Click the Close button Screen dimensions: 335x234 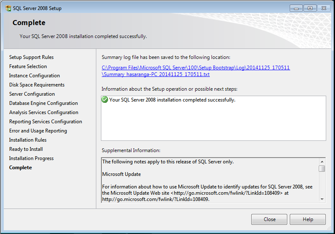coord(269,219)
